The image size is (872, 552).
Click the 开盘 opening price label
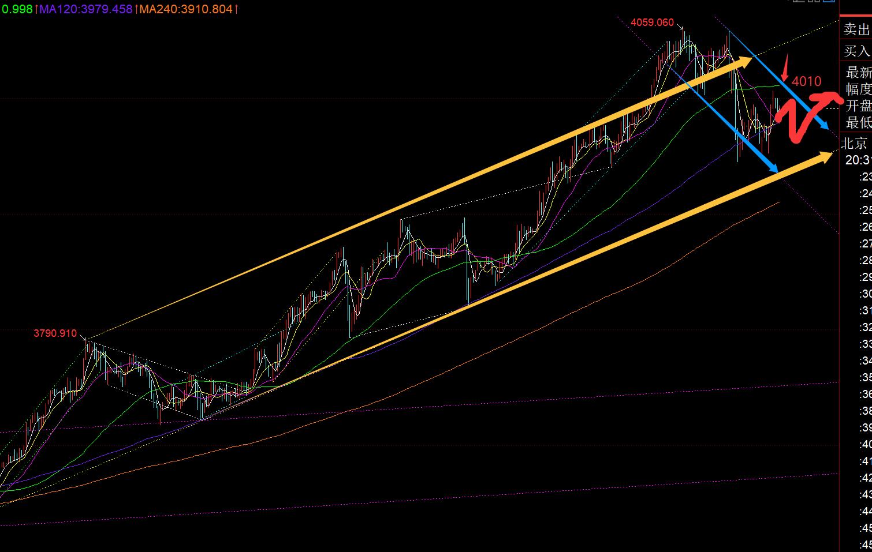point(858,106)
